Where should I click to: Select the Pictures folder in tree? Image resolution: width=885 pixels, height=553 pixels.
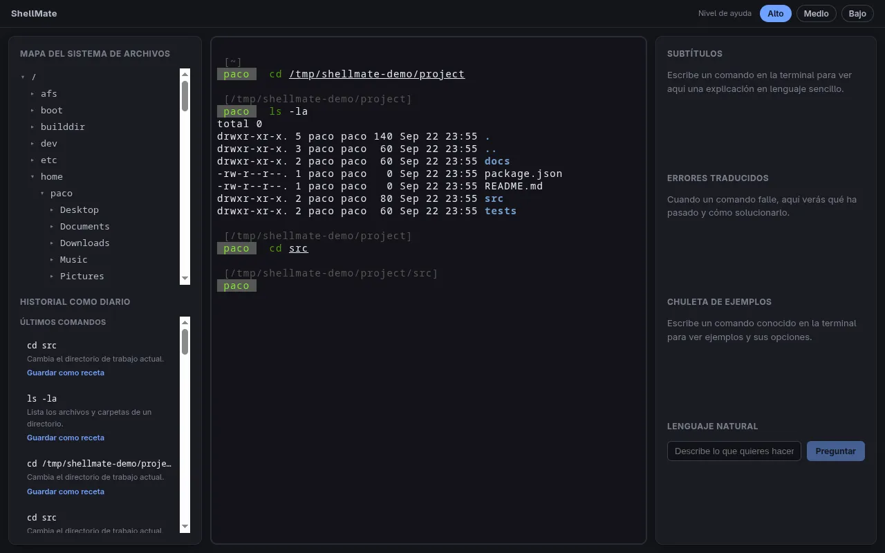pos(82,276)
